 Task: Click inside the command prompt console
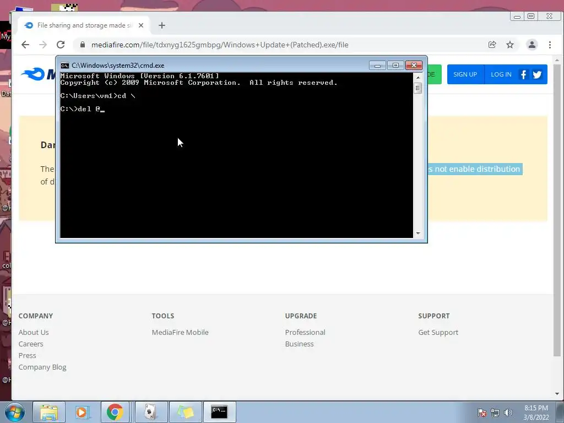(237, 155)
